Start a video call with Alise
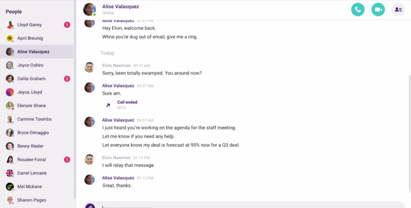411x208 pixels. tap(378, 10)
